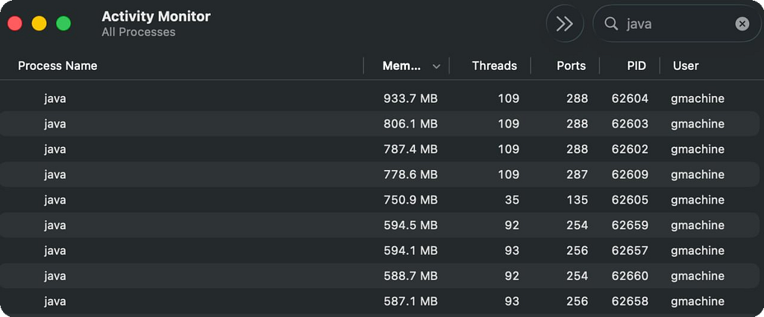The image size is (764, 317).
Task: Clear the java search text
Action: click(742, 24)
